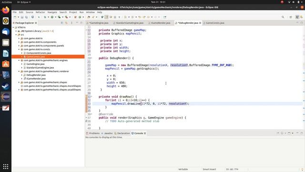Collapse the com.game.xtetrix.consts package

(x=19, y=49)
